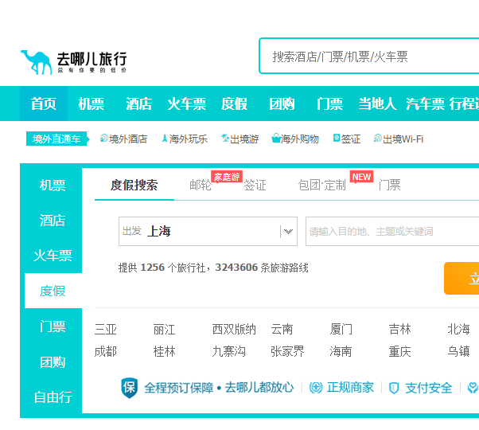Image resolution: width=479 pixels, height=430 pixels.
Task: Choose the 三亚 destination link
Action: tap(105, 330)
